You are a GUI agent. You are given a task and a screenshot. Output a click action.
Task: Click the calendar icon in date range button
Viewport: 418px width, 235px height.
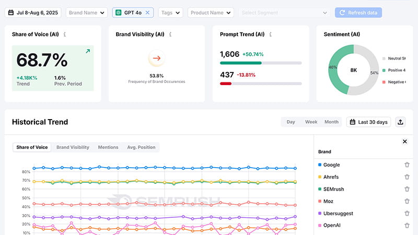tap(11, 13)
